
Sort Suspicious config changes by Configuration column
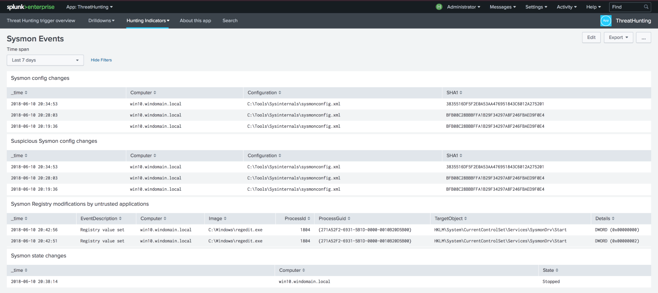(x=264, y=155)
